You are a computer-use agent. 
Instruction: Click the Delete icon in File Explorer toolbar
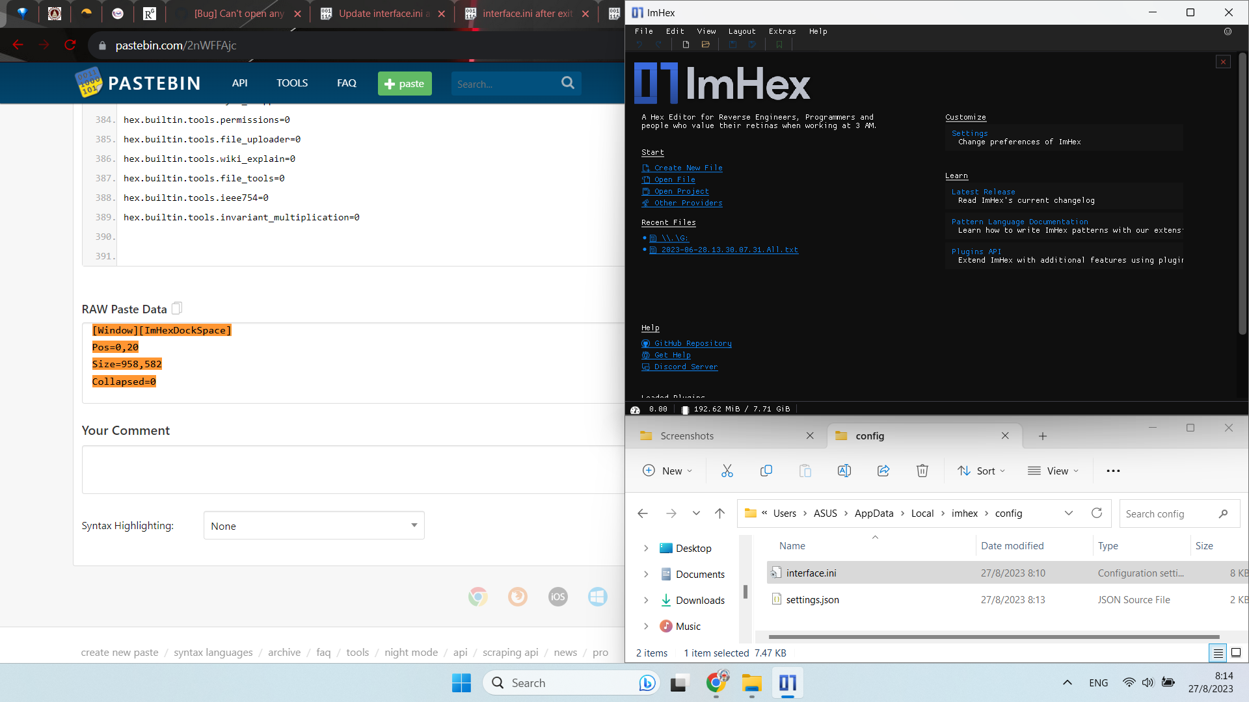[x=922, y=471]
